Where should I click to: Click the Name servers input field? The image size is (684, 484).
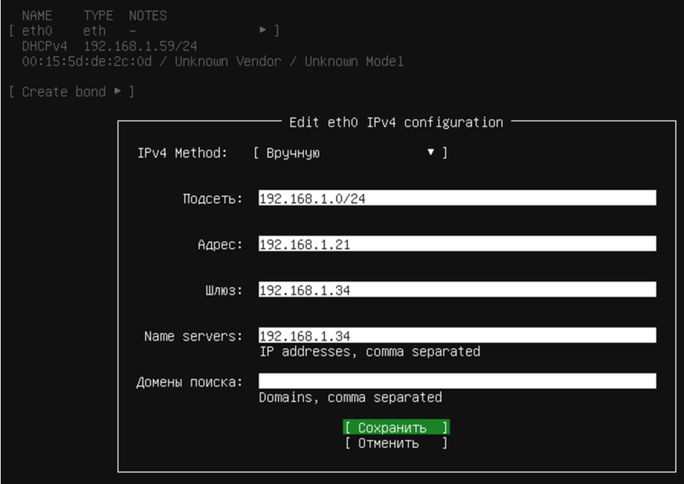[x=457, y=335]
